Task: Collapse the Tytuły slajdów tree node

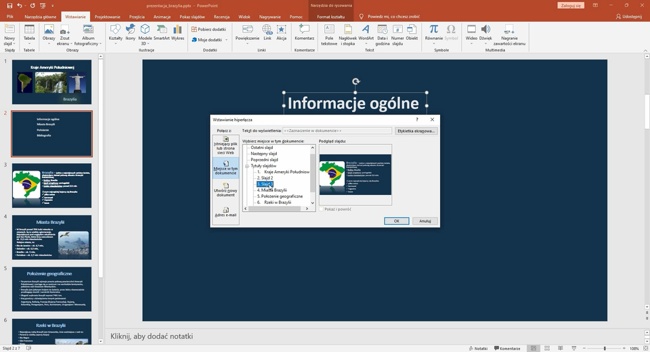Action: coord(247,166)
